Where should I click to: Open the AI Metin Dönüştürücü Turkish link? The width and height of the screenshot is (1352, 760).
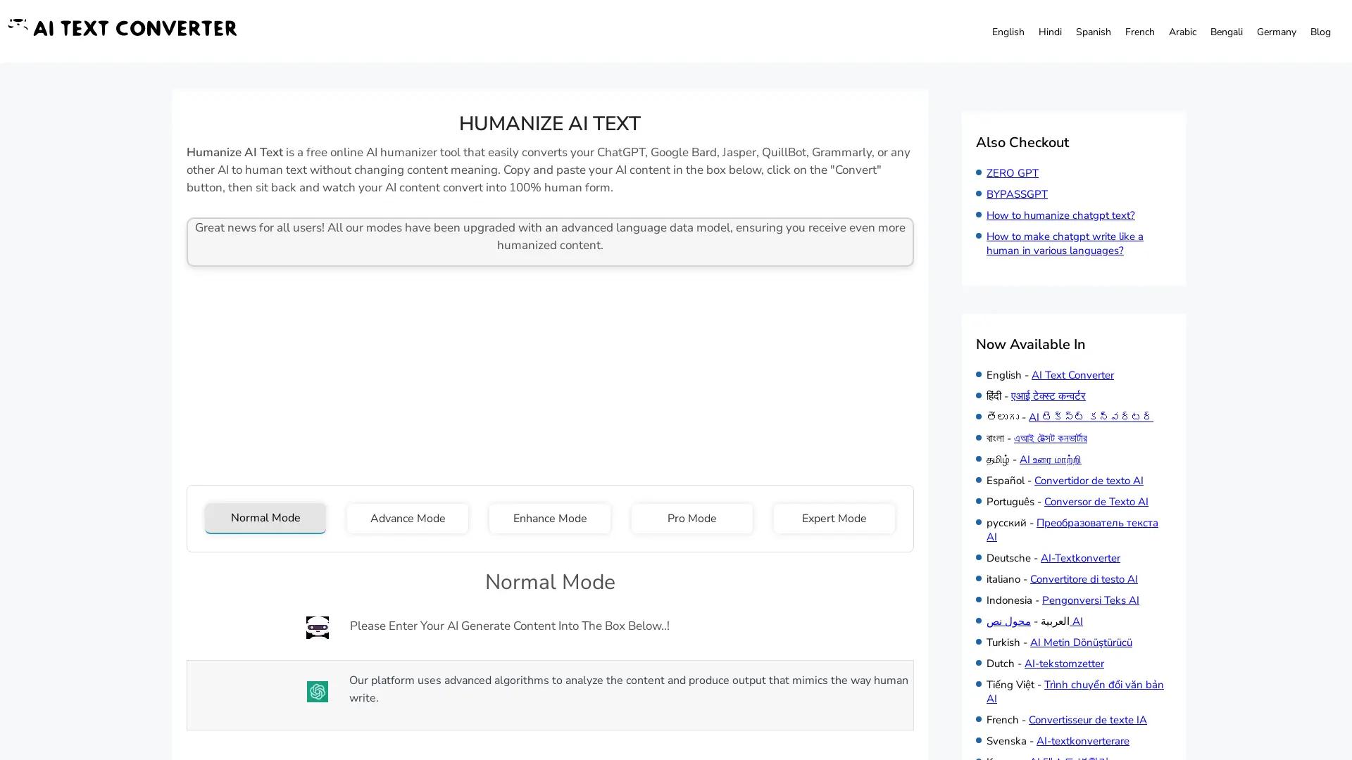point(1082,642)
